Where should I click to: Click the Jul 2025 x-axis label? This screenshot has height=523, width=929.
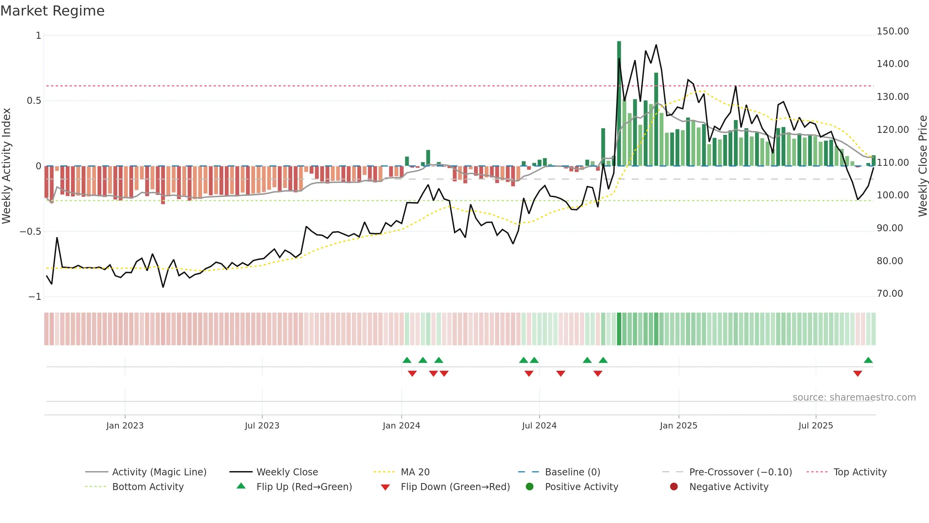point(816,425)
